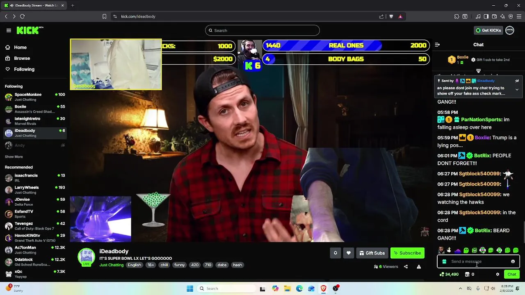The height and width of the screenshot is (295, 525).
Task: Click gift icon in message box
Action: coord(444,261)
